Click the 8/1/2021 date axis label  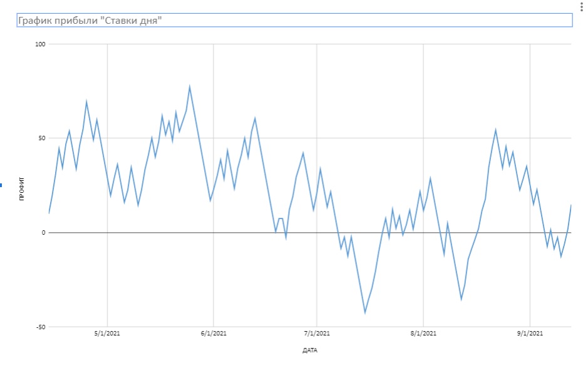coord(423,334)
